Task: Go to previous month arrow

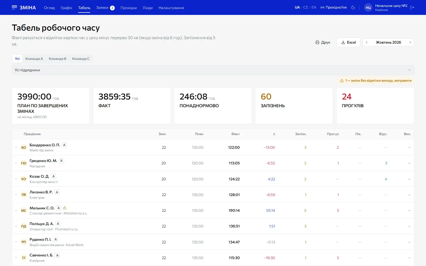Action: (x=367, y=42)
